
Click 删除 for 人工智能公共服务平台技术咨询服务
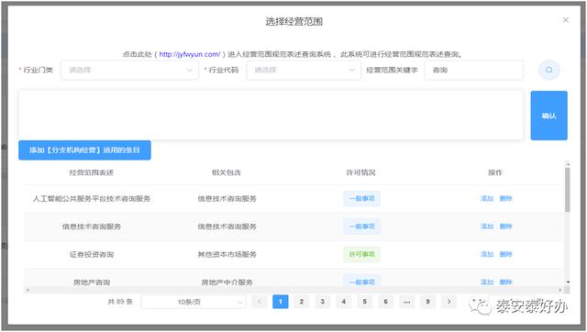[x=505, y=198]
